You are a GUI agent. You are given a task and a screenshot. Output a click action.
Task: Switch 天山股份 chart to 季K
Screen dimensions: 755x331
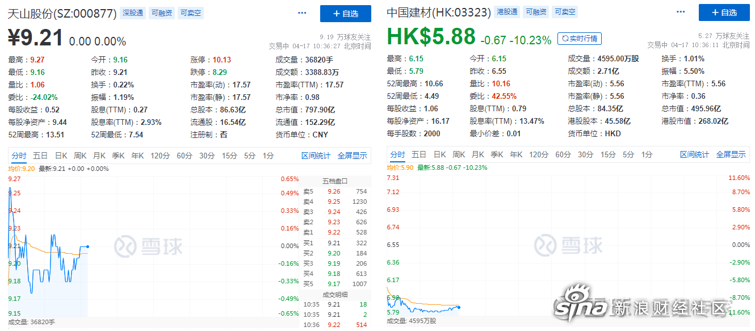[x=118, y=156]
